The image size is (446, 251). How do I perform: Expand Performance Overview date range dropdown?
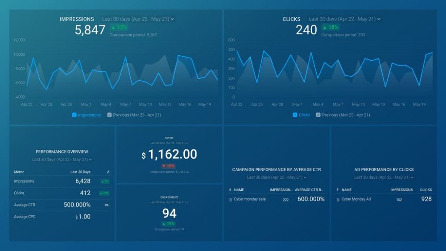coord(62,160)
